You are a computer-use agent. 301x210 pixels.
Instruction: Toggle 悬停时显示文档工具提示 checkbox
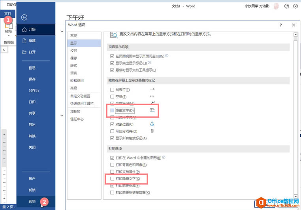pos(112,70)
